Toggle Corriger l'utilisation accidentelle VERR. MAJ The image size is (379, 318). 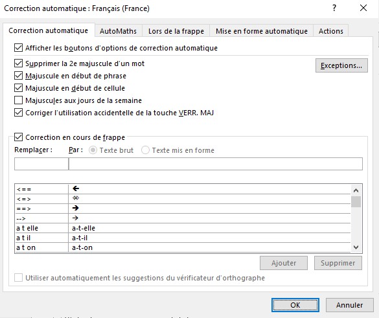[18, 113]
